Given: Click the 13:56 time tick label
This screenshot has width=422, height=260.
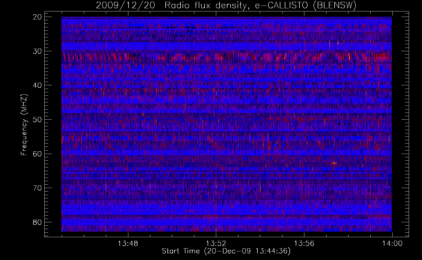Looking at the screenshot, I should (x=304, y=244).
